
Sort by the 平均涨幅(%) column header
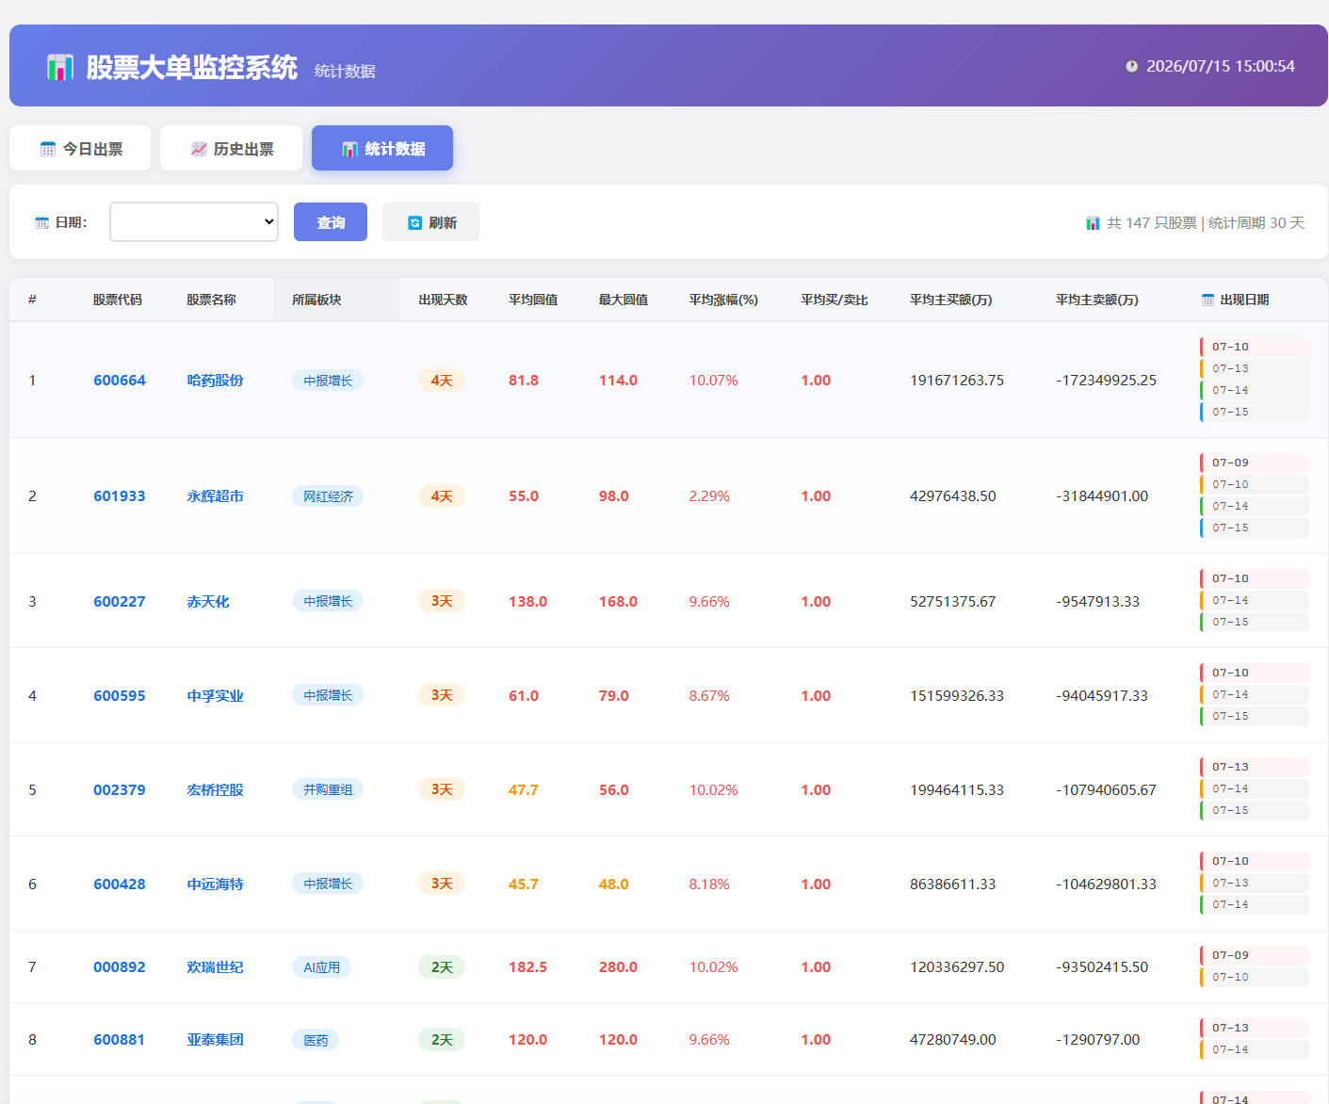[x=723, y=300]
